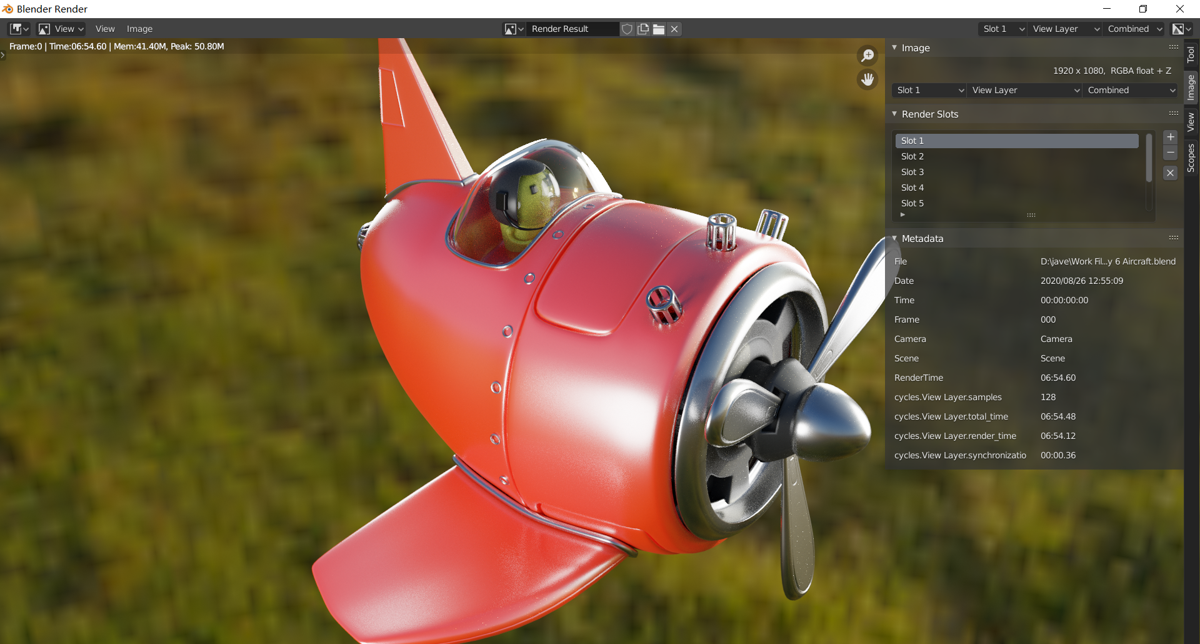Expand the render slots list filter options
This screenshot has width=1200, height=644.
[902, 214]
